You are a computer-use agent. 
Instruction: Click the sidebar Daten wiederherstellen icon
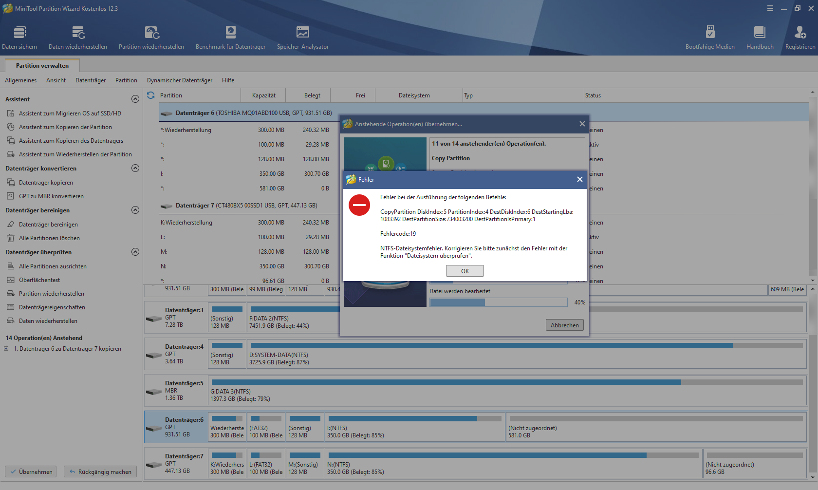click(x=11, y=321)
